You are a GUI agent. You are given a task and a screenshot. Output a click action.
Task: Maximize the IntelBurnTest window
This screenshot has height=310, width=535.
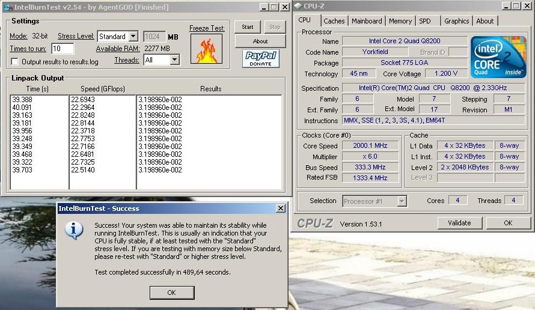coord(274,7)
